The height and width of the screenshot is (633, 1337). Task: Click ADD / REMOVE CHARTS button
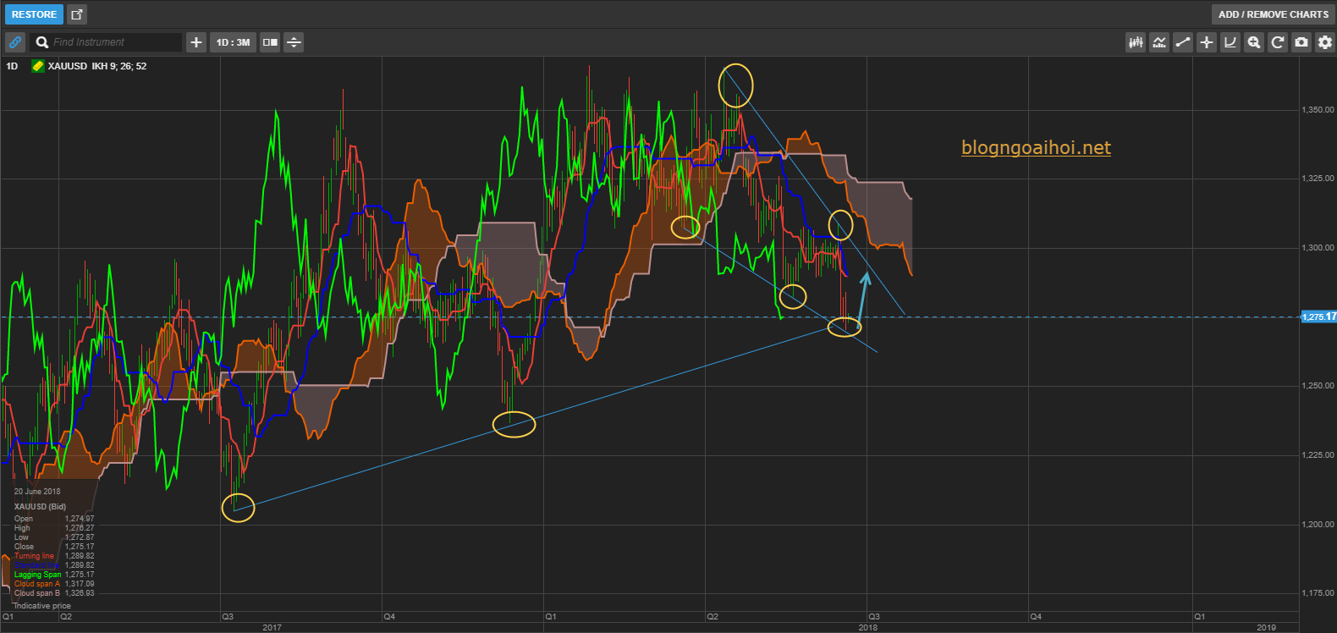1273,14
